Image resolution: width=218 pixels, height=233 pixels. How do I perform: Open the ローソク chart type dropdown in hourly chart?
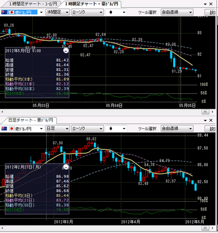(88, 12)
